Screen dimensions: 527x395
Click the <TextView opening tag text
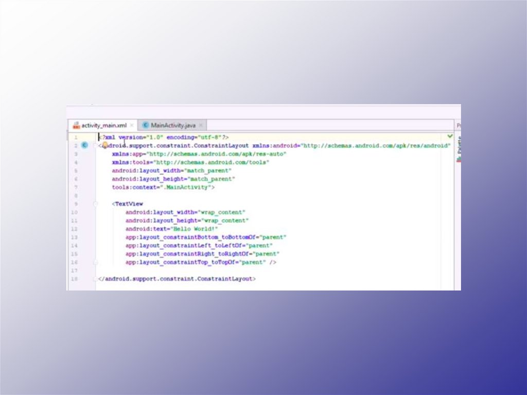[x=128, y=204]
